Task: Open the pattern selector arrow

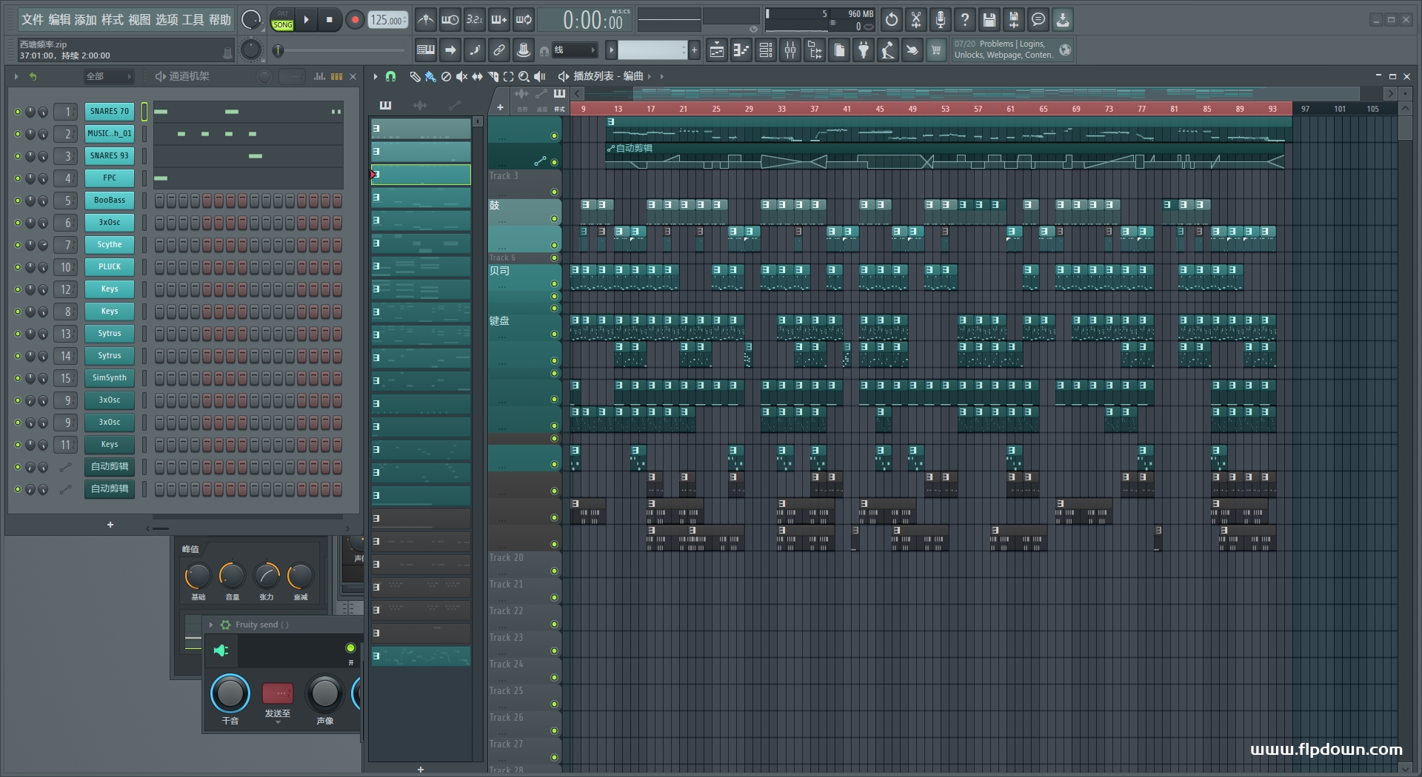Action: pyautogui.click(x=611, y=50)
